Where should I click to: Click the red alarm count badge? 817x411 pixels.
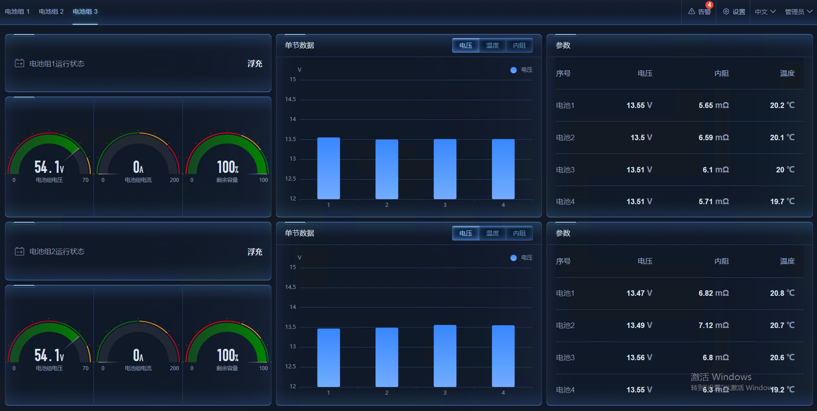709,5
